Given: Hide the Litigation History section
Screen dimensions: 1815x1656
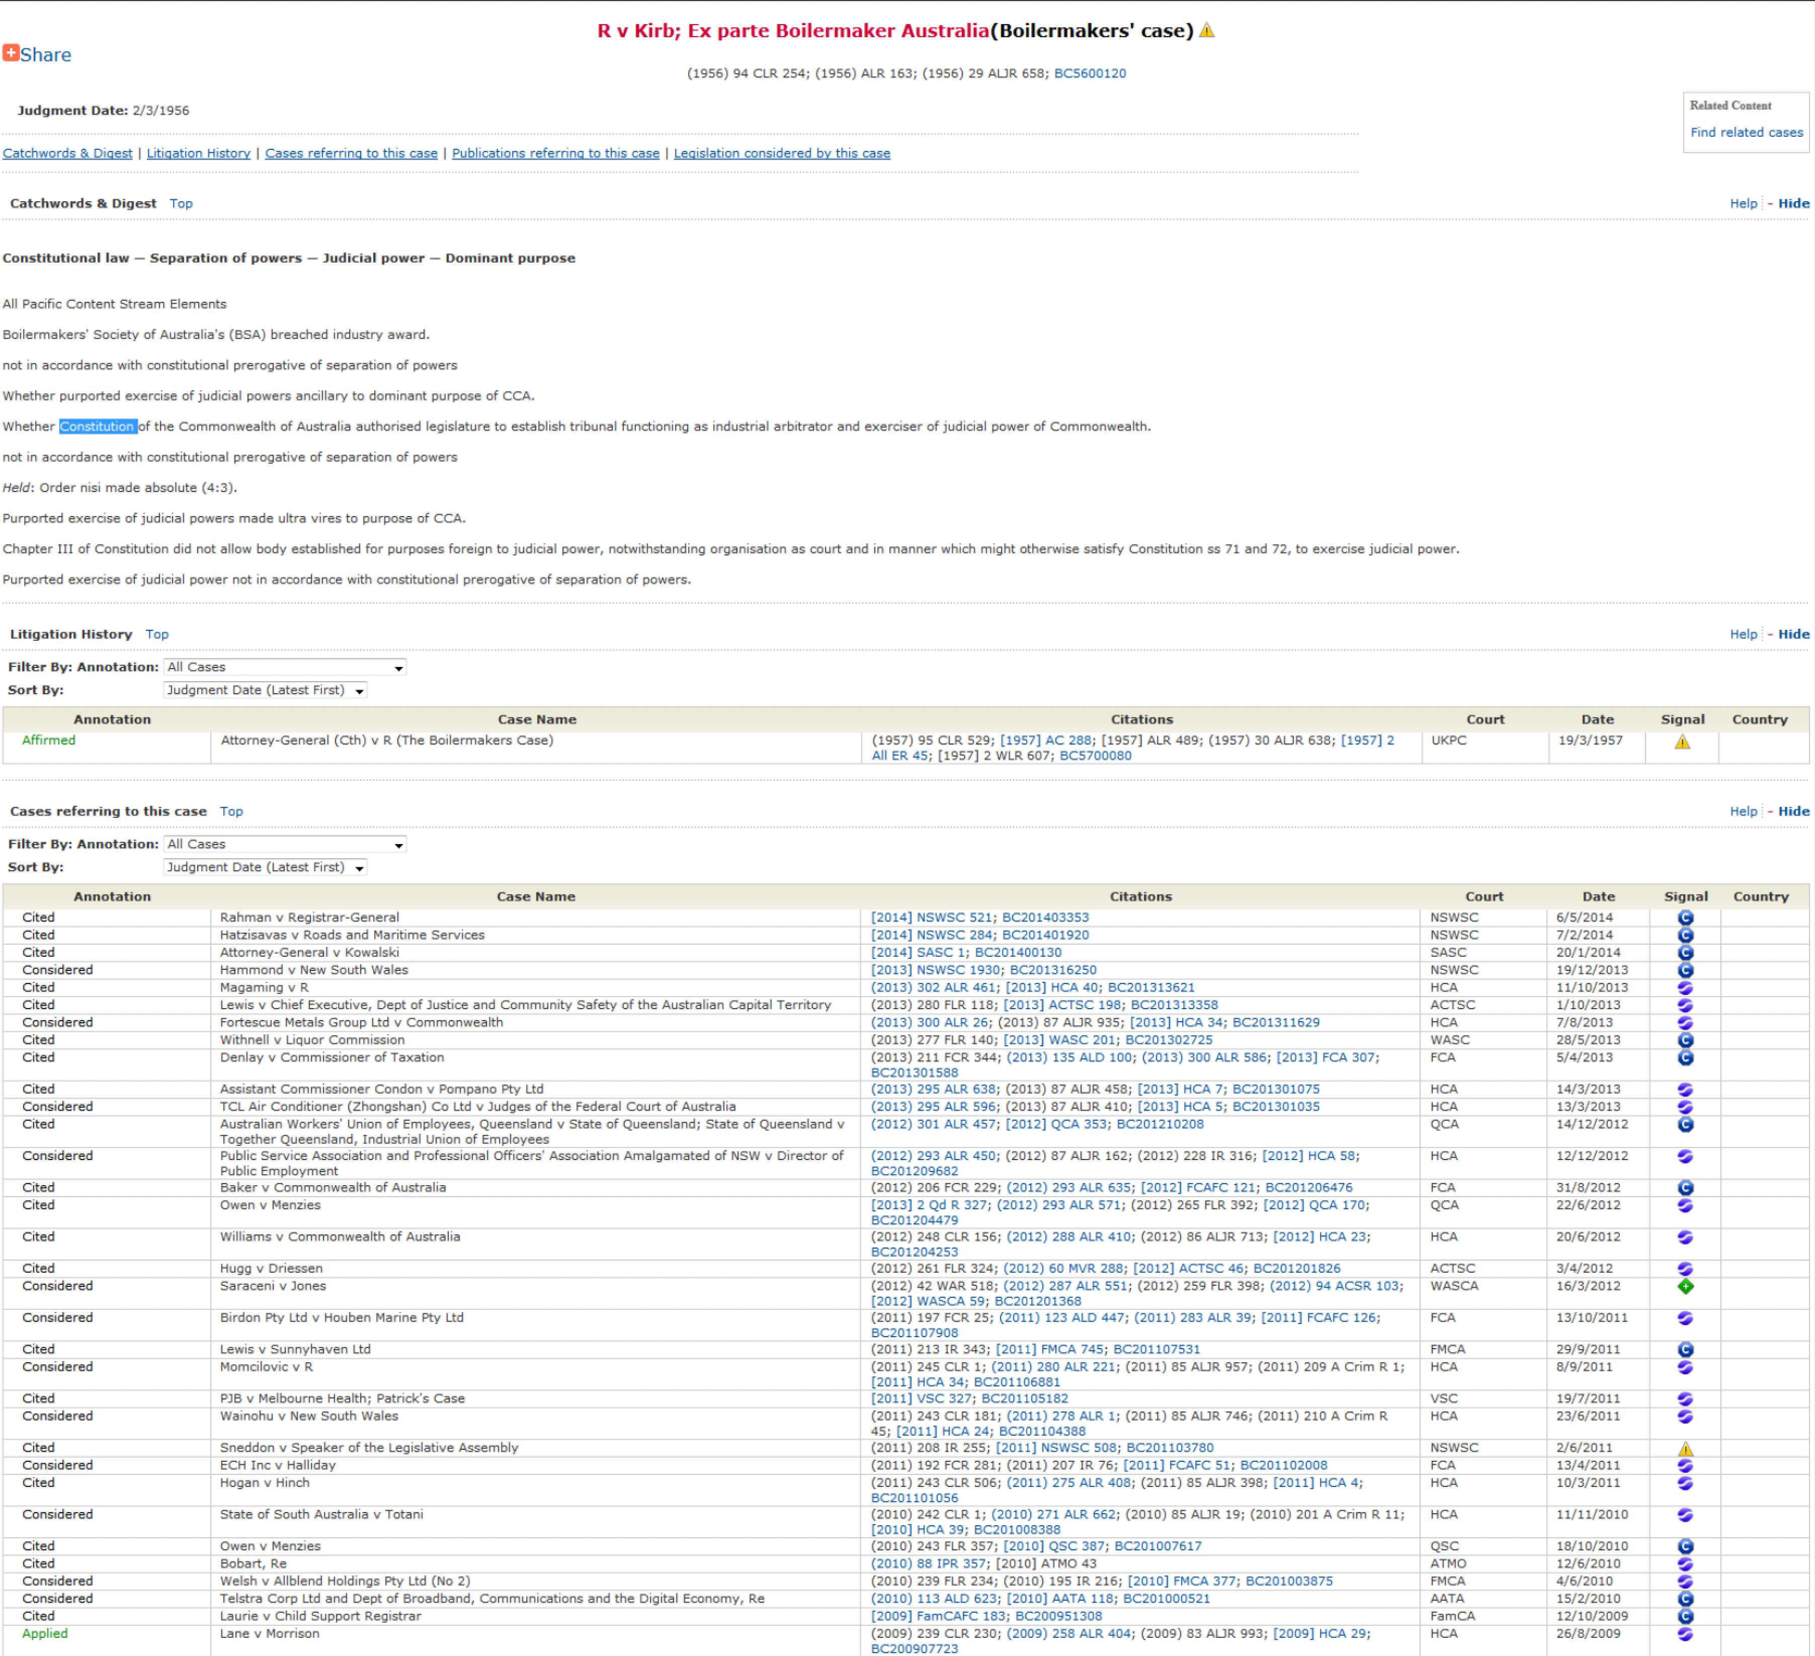Looking at the screenshot, I should (x=1792, y=634).
